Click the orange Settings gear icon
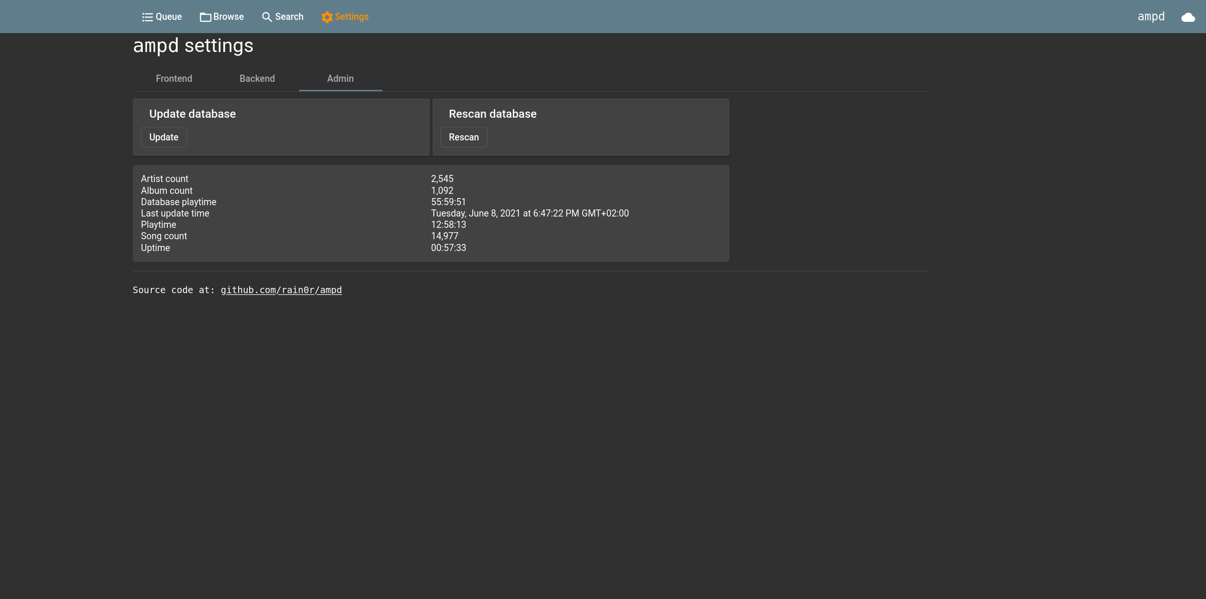1206x599 pixels. tap(327, 17)
